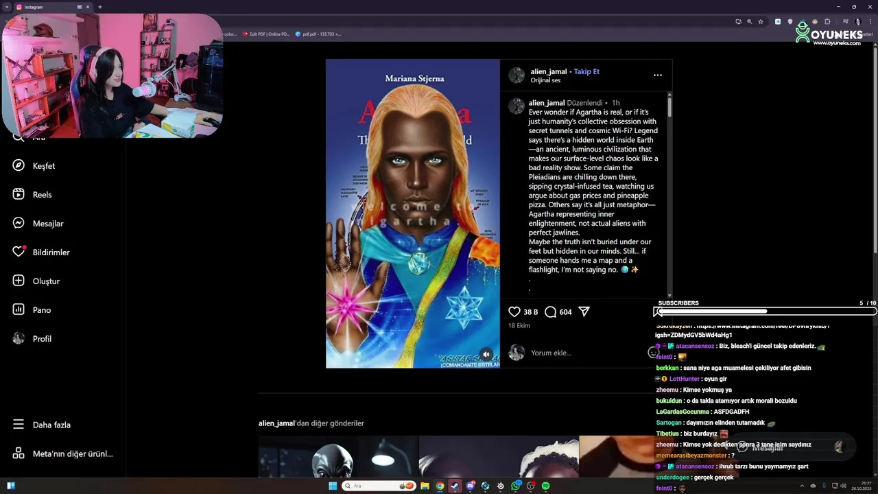Click the plus icon beside Oluştur
878x494 pixels.
[x=19, y=281]
